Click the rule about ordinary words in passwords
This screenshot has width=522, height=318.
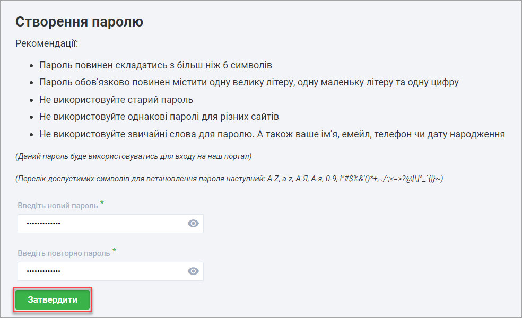click(x=271, y=134)
